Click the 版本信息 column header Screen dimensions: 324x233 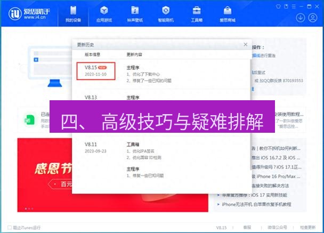pyautogui.click(x=92, y=54)
